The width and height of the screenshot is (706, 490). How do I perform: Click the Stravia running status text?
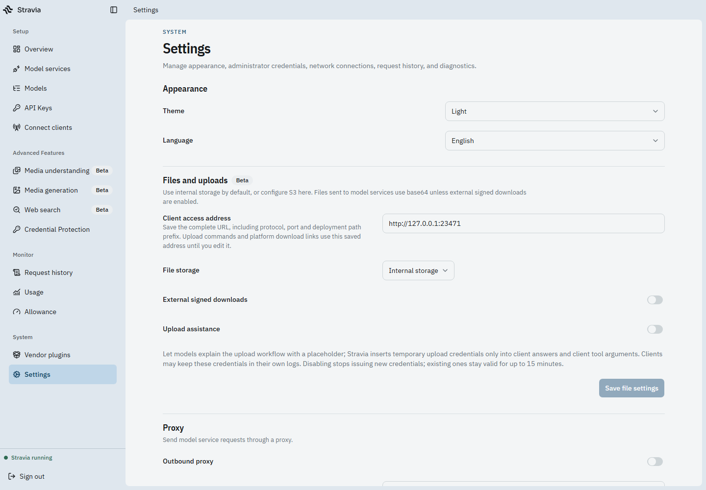pos(32,458)
